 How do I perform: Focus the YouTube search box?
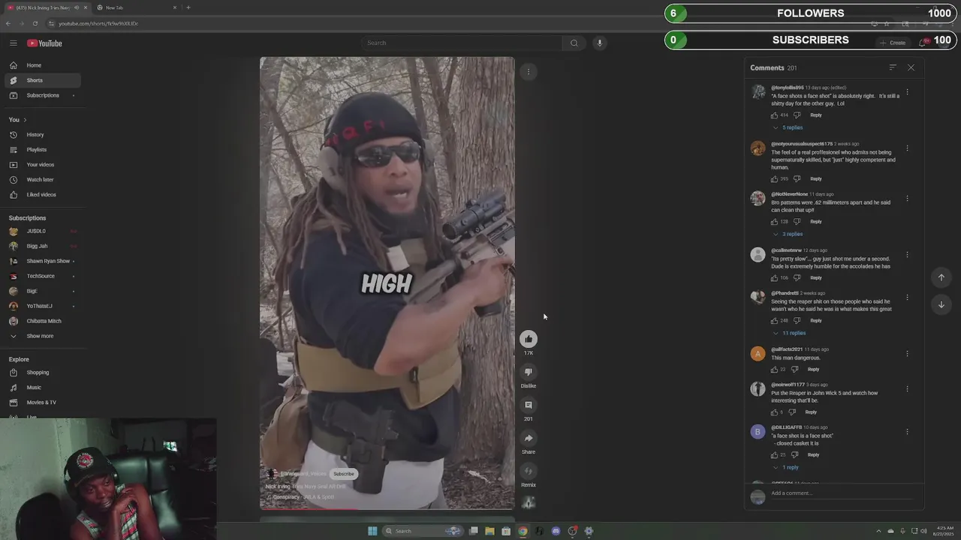(462, 43)
